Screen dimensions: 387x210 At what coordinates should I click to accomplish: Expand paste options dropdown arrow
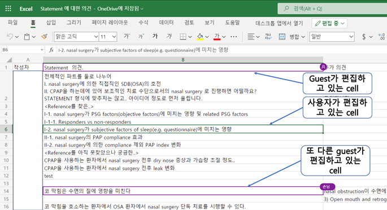coord(34,37)
